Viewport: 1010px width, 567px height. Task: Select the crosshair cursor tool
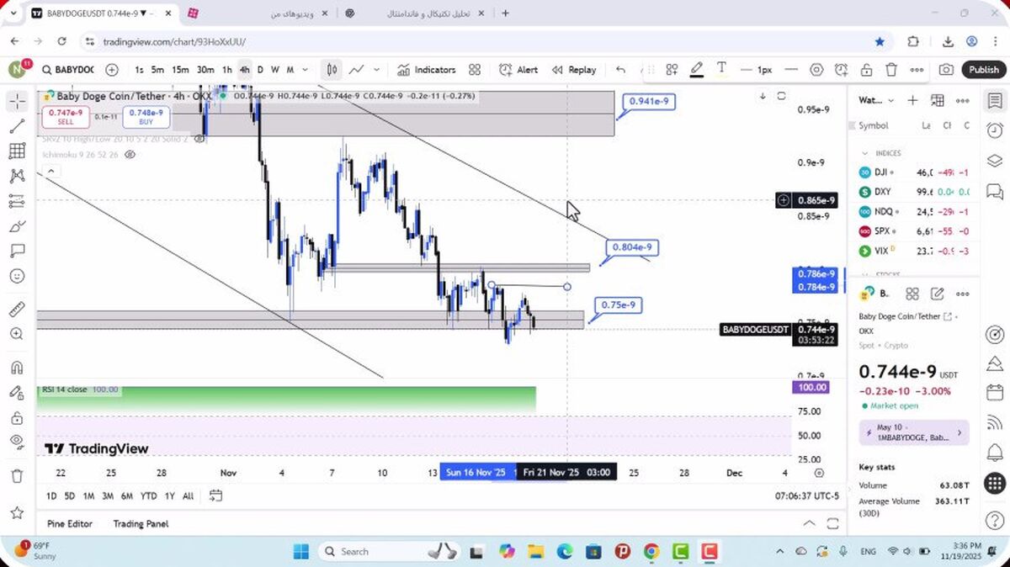tap(17, 101)
